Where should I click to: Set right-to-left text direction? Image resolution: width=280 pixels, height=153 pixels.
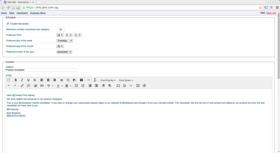click(x=110, y=86)
